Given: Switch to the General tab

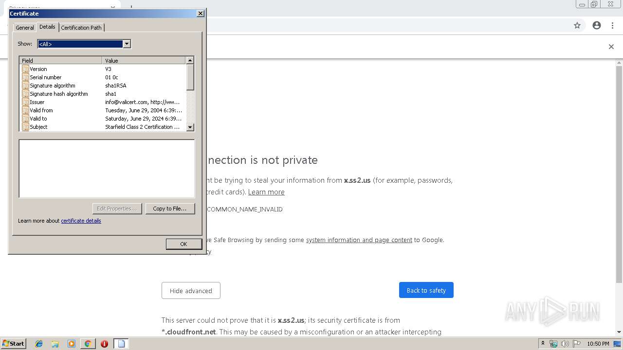Looking at the screenshot, I should tap(25, 28).
